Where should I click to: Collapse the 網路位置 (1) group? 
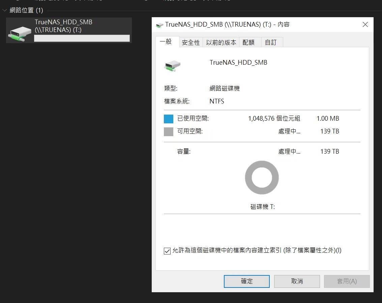pyautogui.click(x=4, y=10)
